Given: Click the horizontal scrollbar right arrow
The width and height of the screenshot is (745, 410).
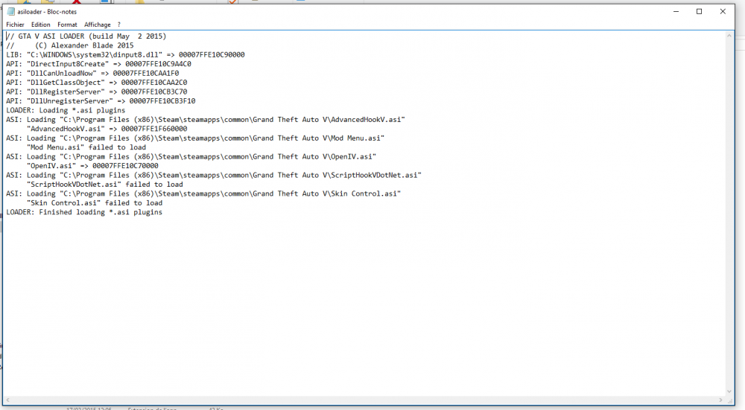Looking at the screenshot, I should pyautogui.click(x=720, y=400).
